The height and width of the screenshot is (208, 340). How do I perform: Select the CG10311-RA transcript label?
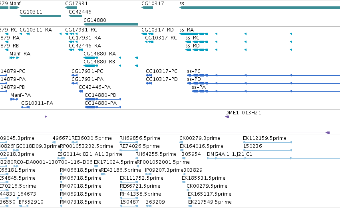[36, 30]
